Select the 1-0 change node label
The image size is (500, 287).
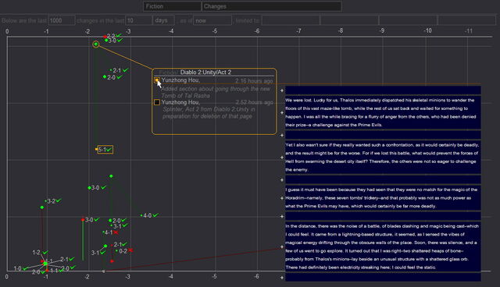pos(17,268)
